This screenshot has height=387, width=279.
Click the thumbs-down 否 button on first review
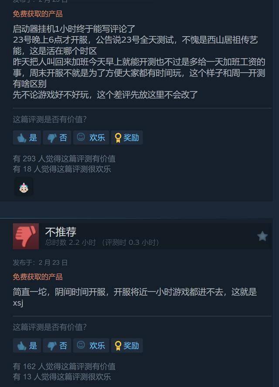pyautogui.click(x=57, y=137)
